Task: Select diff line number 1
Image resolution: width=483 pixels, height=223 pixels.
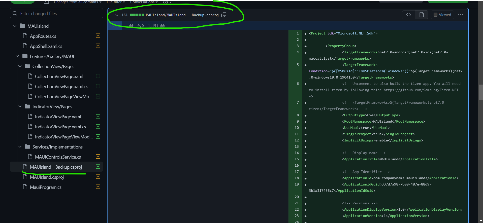Action: tap(298, 33)
